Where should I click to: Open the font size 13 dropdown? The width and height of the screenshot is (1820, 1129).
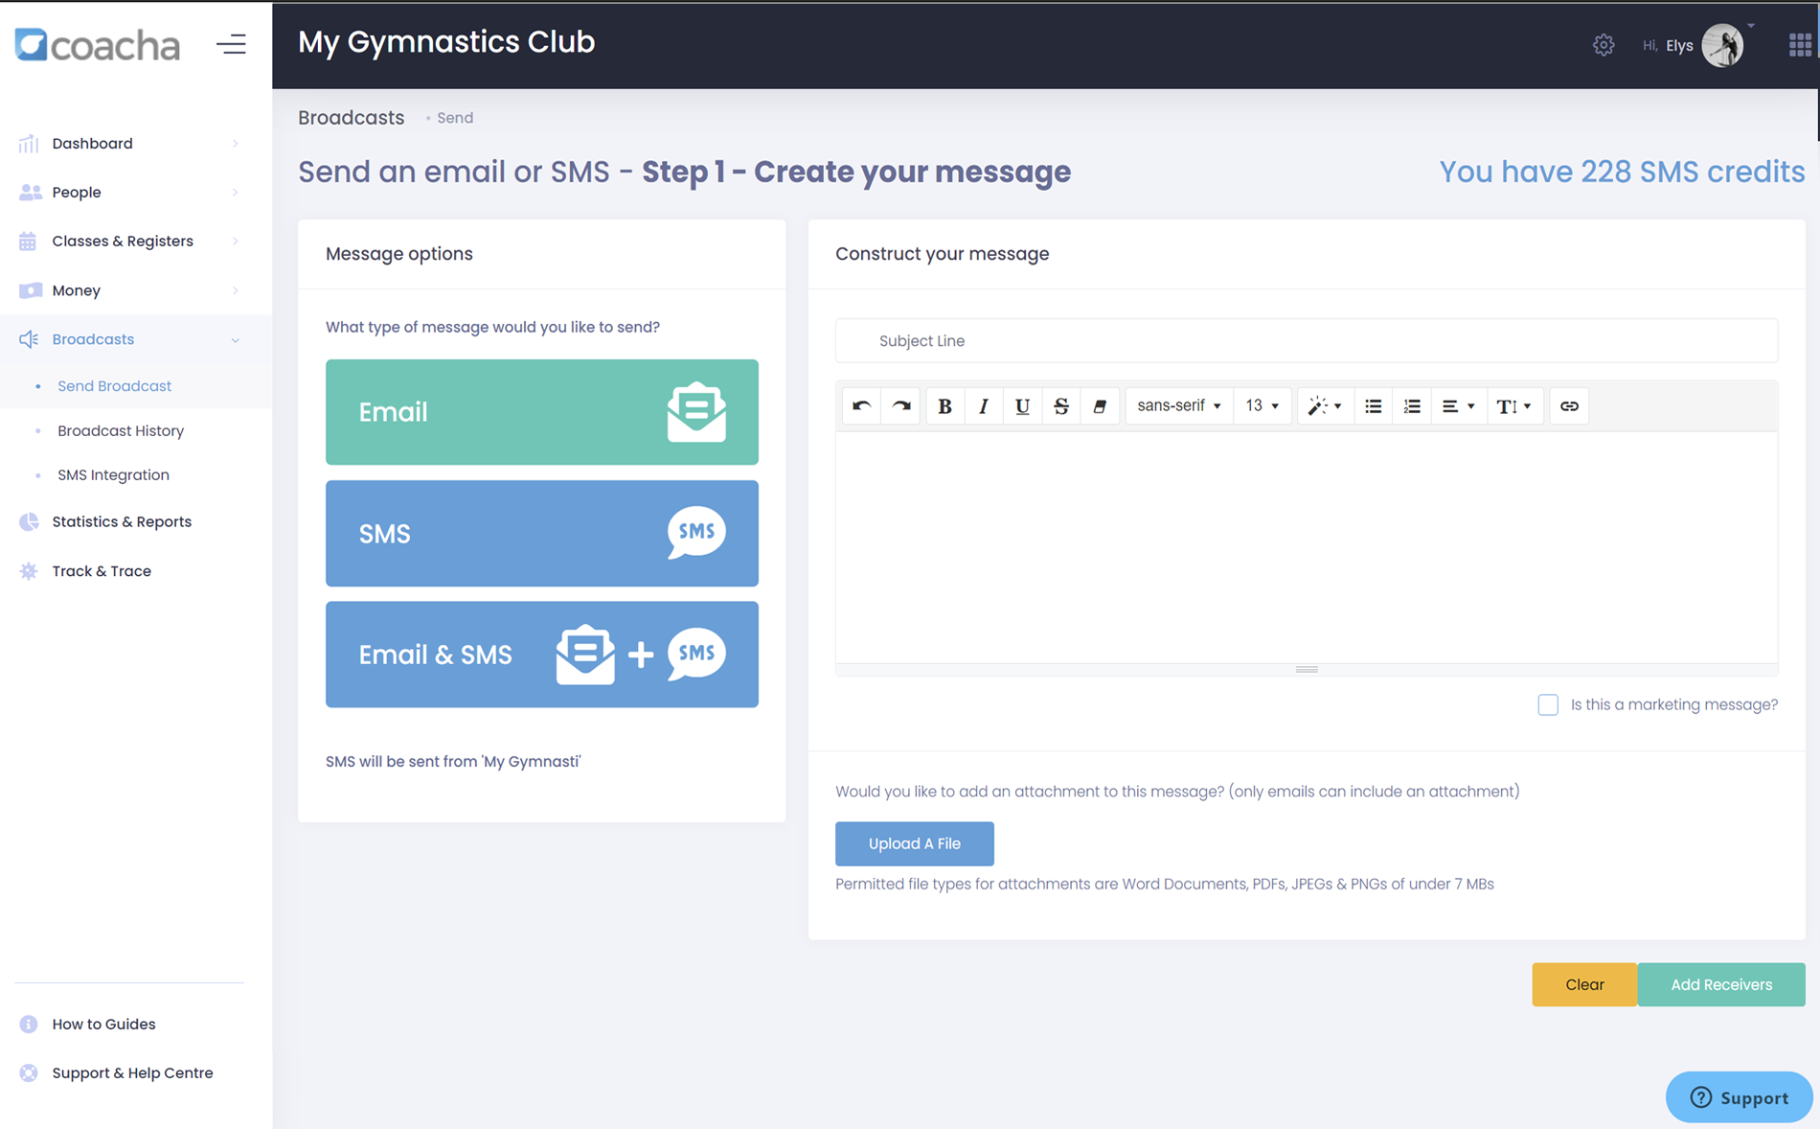(x=1263, y=405)
